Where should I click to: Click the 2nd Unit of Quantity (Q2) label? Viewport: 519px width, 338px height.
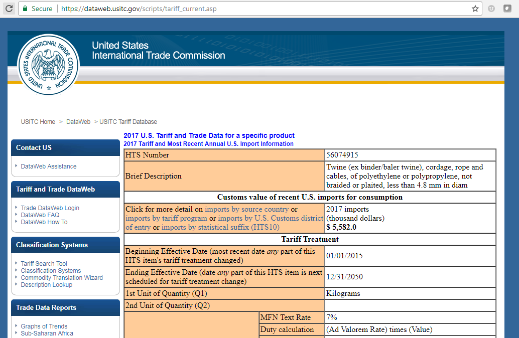point(168,305)
